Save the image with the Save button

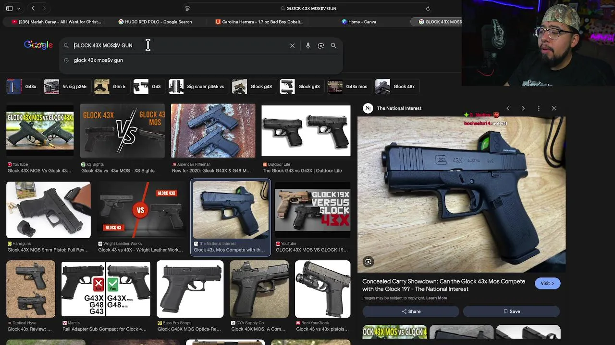click(511, 311)
